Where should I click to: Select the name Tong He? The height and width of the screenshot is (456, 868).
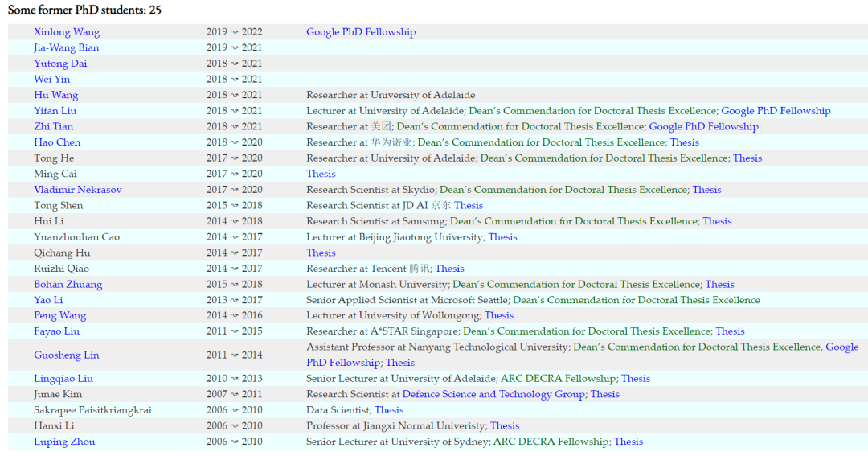click(x=54, y=158)
